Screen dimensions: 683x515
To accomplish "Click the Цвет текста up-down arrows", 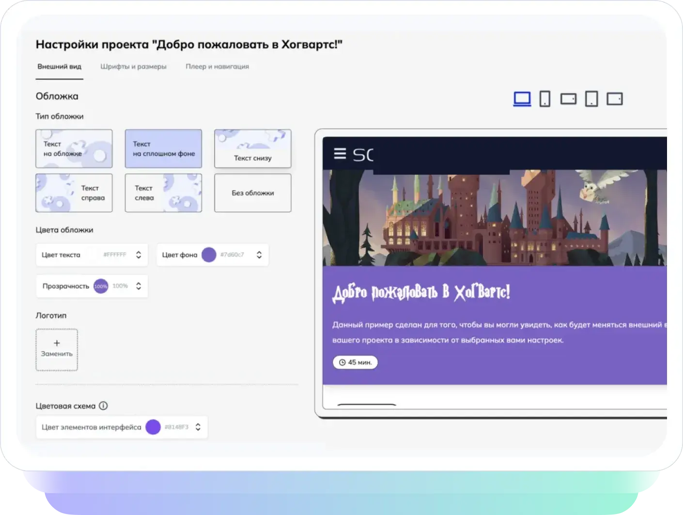I will click(139, 255).
